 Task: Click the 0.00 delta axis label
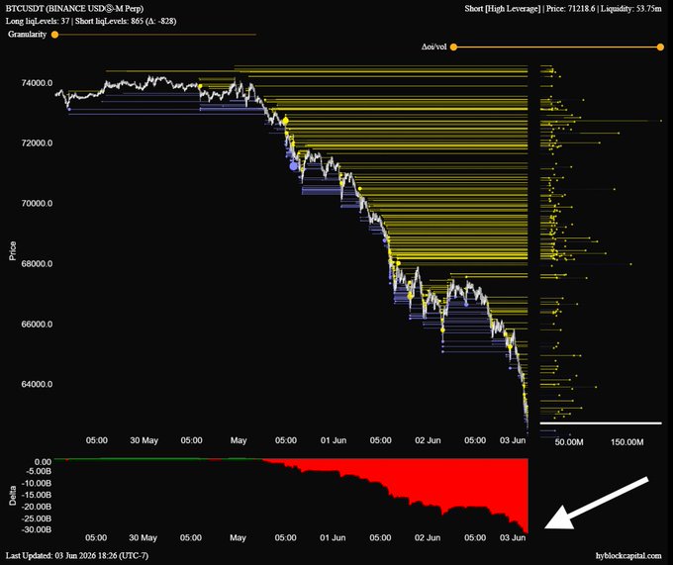pyautogui.click(x=43, y=462)
